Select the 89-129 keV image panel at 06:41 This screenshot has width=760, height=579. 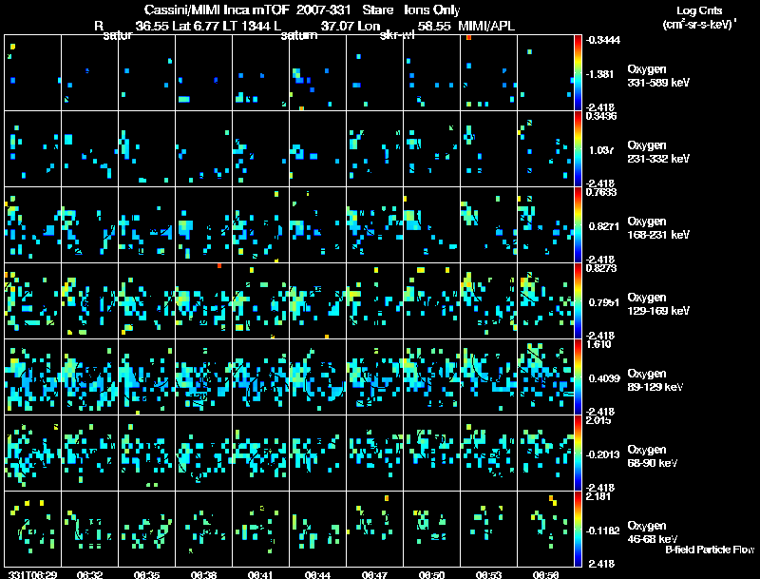pyautogui.click(x=260, y=377)
